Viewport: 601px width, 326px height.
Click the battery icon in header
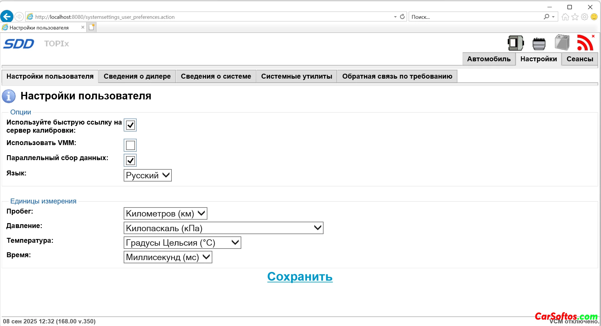(x=562, y=42)
